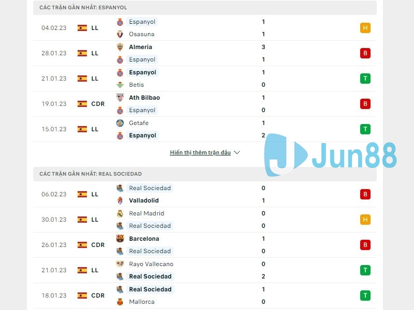The height and width of the screenshot is (310, 414).
Task: Expand more matches via the down chevron
Action: click(236, 152)
